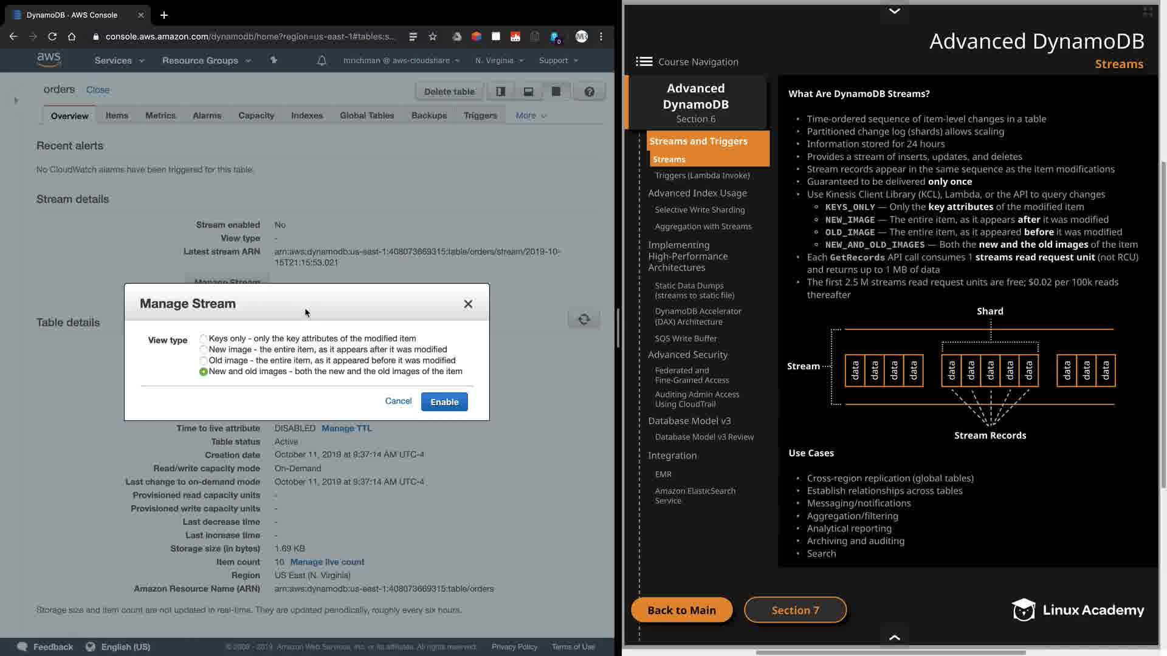Refresh table details with the circular arrows icon

pos(583,319)
